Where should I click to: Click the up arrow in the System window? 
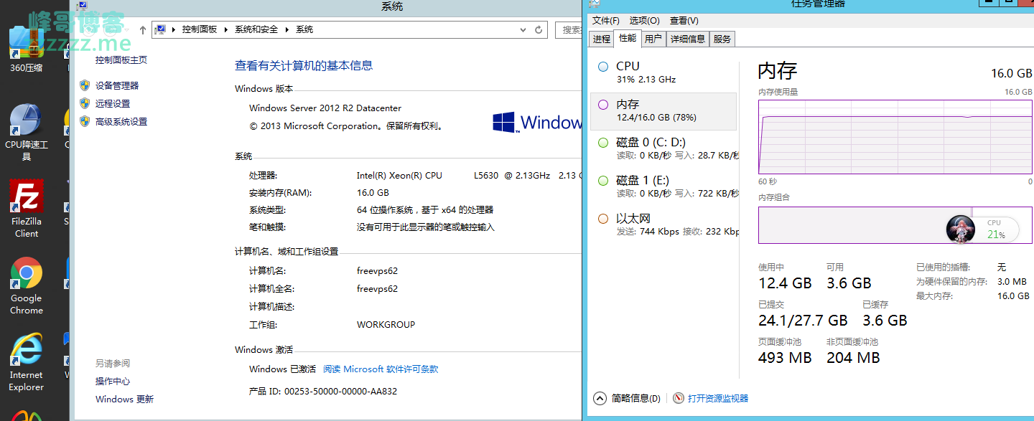tap(143, 29)
